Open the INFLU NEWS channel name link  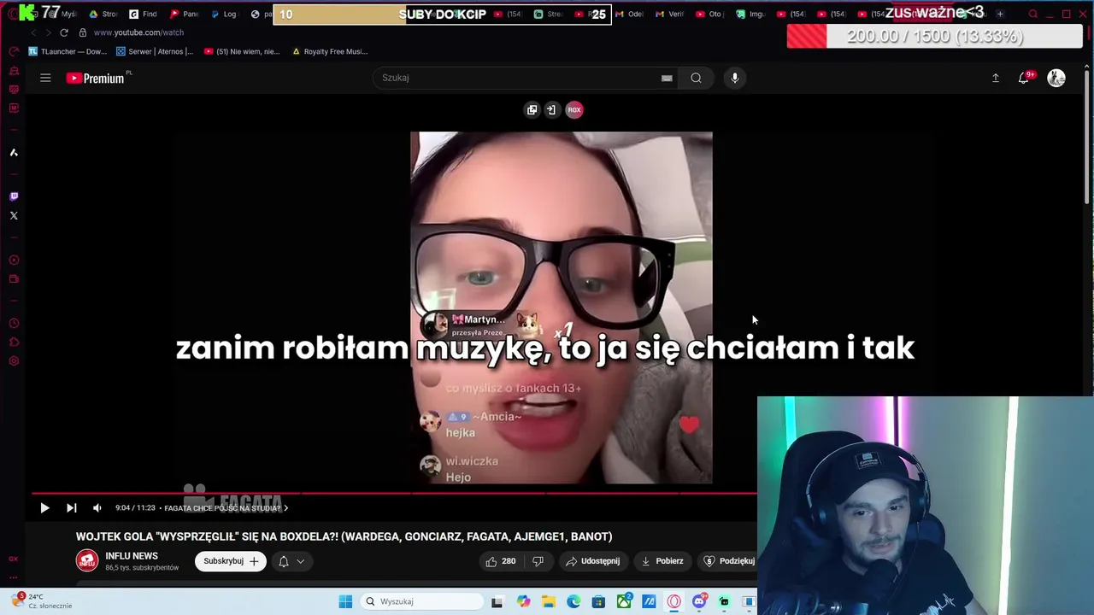(x=132, y=556)
